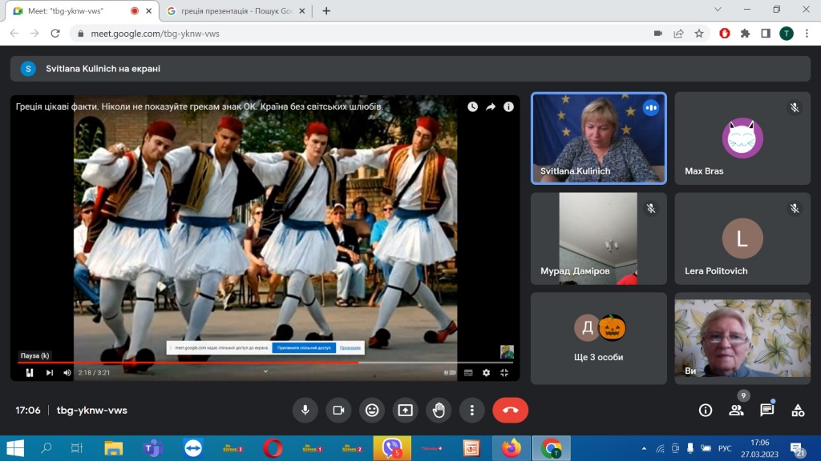Click the present screen button

(406, 411)
